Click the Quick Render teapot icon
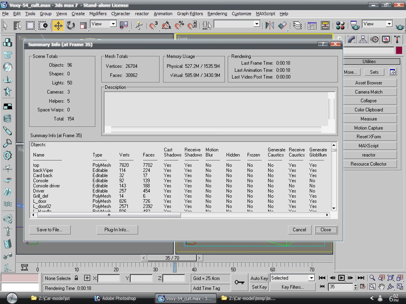406x304 pixels. [400, 26]
